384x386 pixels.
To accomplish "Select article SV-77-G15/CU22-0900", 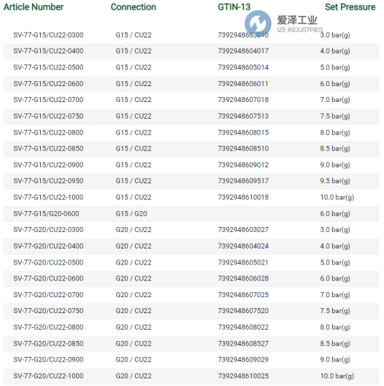I will [49, 165].
